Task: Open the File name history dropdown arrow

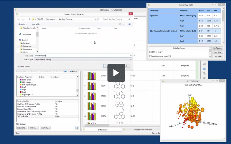Action: 131,56
